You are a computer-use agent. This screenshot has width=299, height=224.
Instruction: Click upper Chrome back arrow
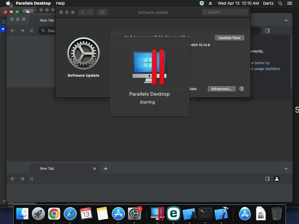(x=13, y=31)
